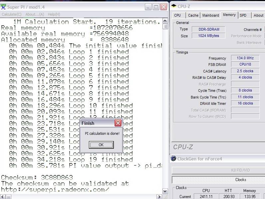Click the Bank Cycle Time 11 clocks value
The width and height of the screenshot is (265, 199).
(x=245, y=97)
